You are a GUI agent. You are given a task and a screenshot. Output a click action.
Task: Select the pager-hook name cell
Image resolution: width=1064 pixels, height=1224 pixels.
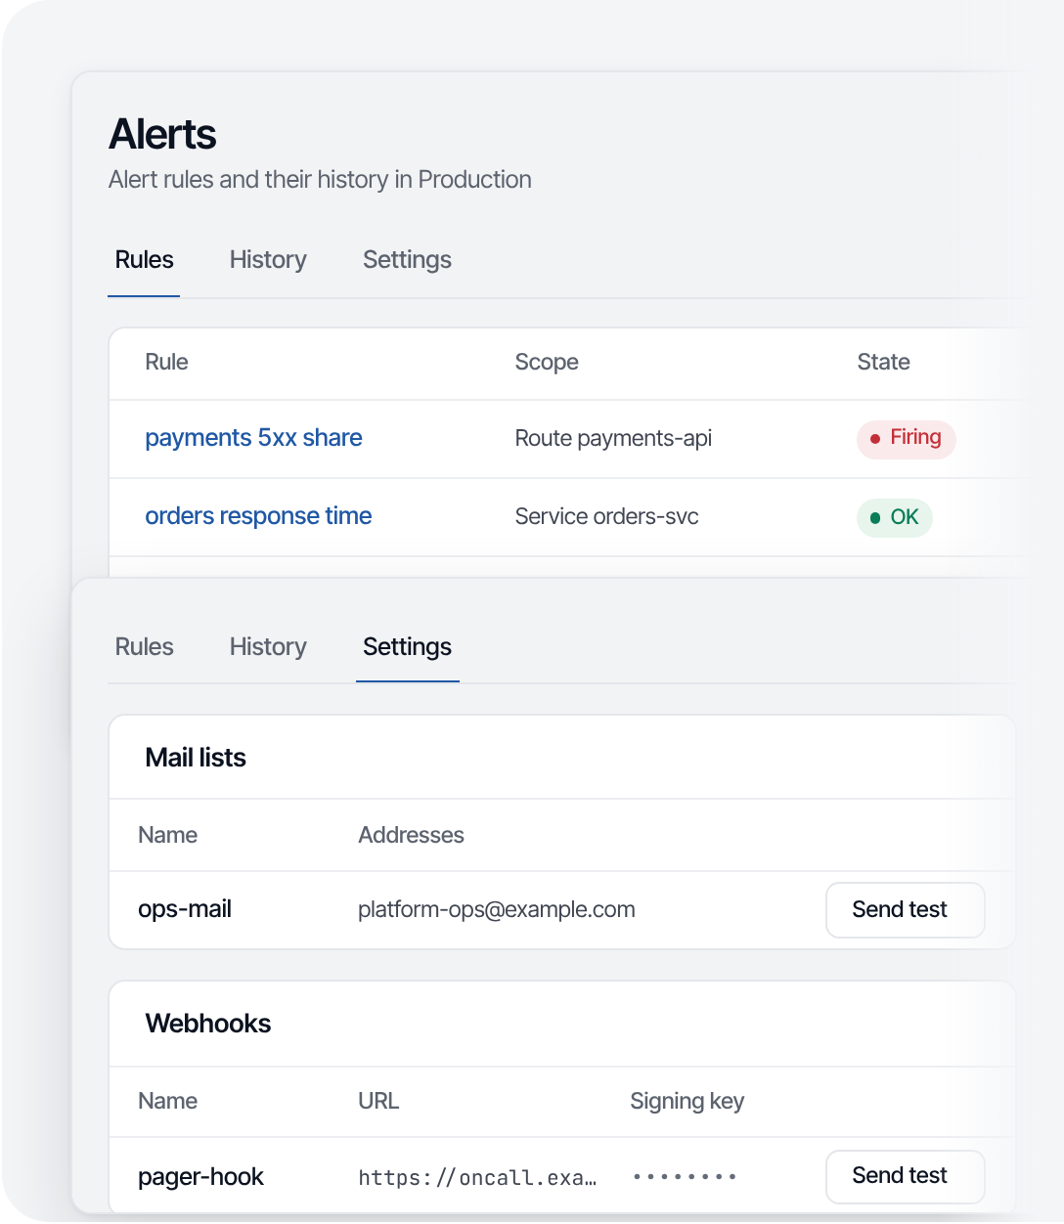point(200,1177)
